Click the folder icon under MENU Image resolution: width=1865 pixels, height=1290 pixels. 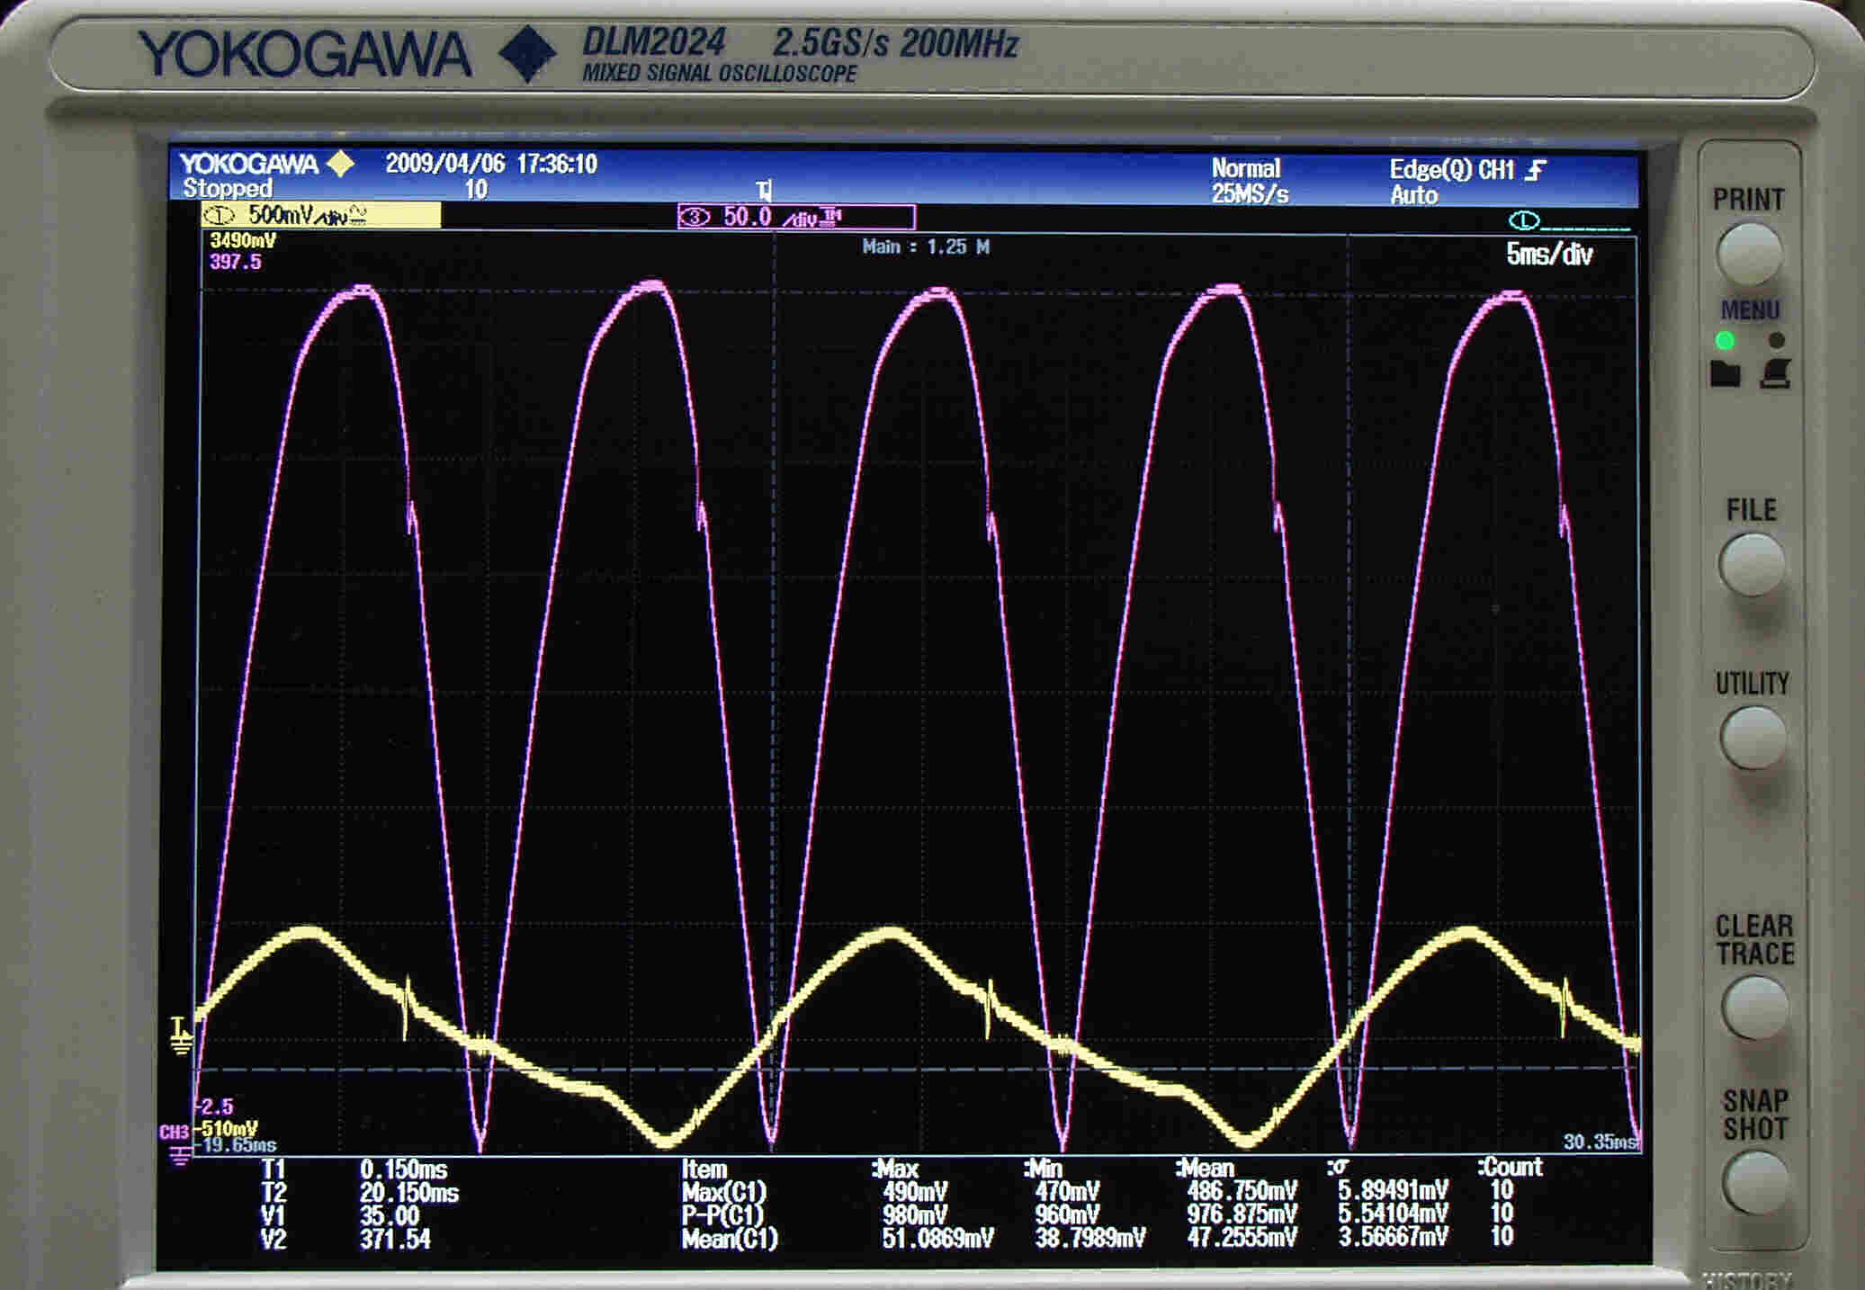coord(1725,373)
